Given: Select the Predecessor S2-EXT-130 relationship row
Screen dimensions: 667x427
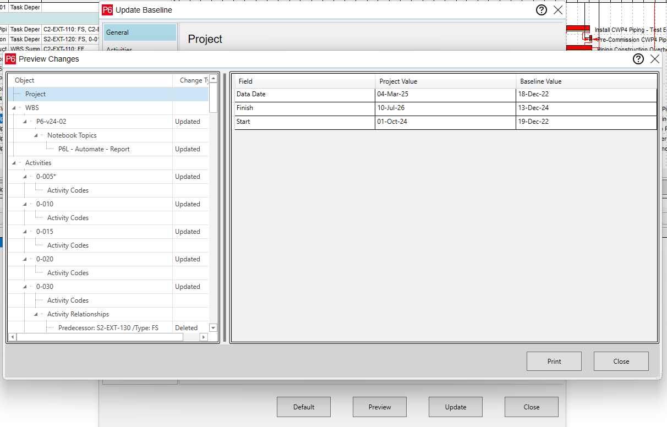Looking at the screenshot, I should (108, 328).
